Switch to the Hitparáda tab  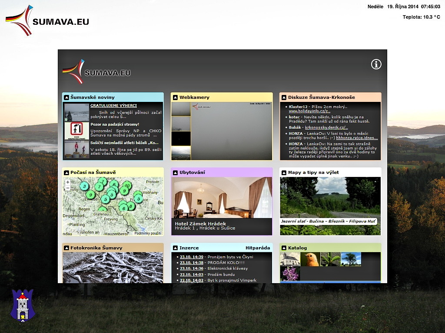coord(258,248)
